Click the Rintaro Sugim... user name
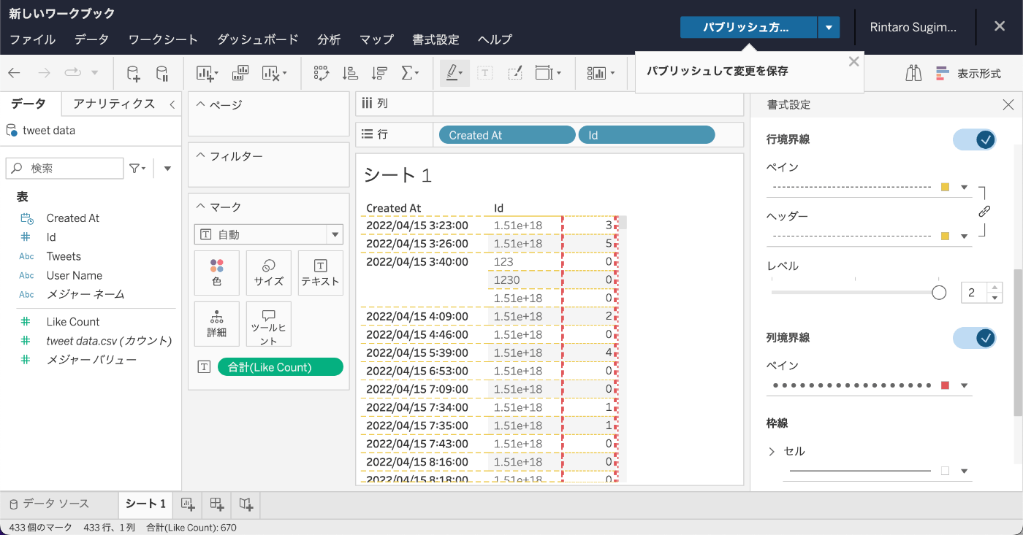Viewport: 1023px width, 535px height. 913,27
